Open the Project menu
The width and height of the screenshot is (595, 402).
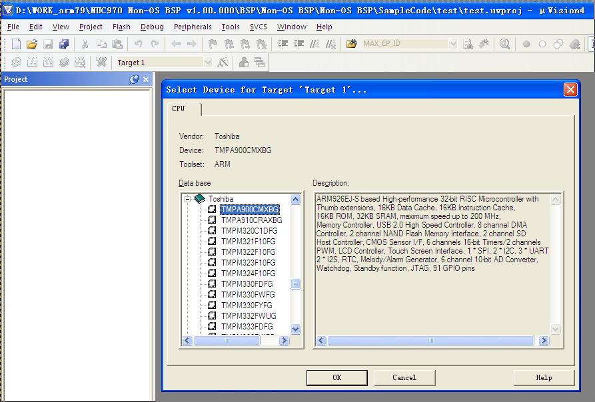pos(91,27)
